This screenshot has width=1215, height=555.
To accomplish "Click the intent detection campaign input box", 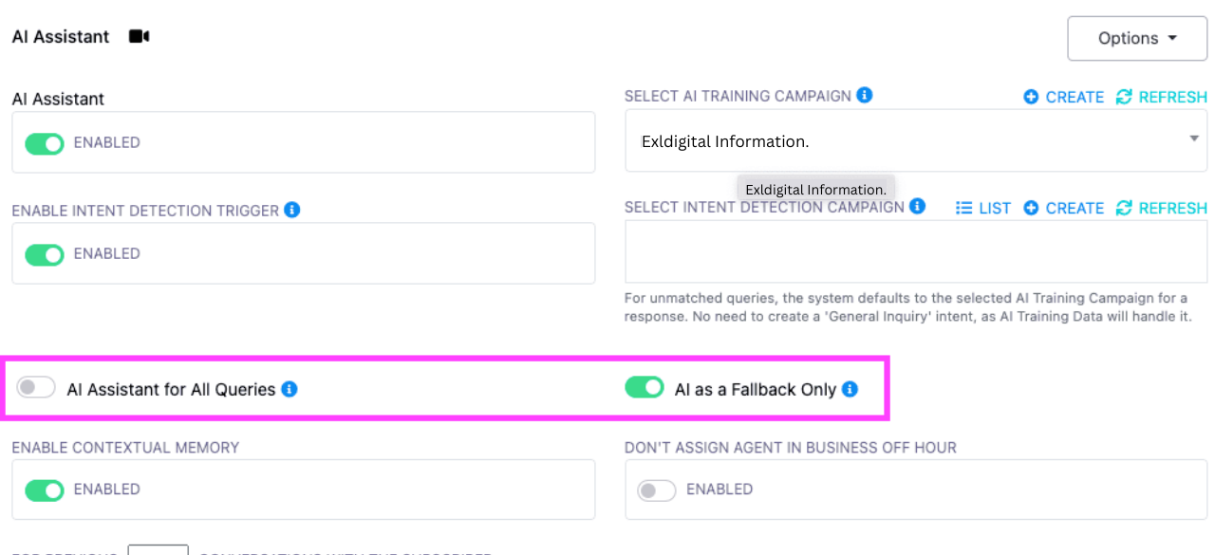I will (x=916, y=251).
